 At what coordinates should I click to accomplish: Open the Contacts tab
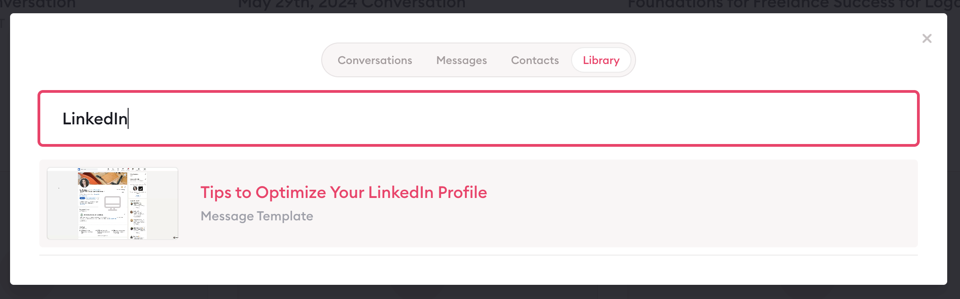[535, 60]
